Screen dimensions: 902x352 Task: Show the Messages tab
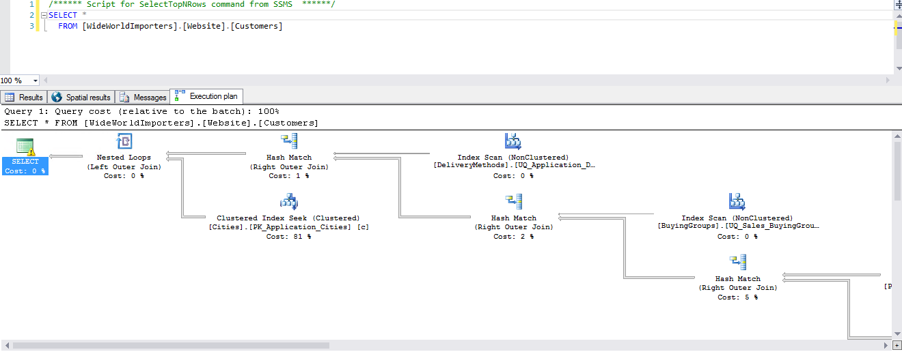tap(143, 98)
